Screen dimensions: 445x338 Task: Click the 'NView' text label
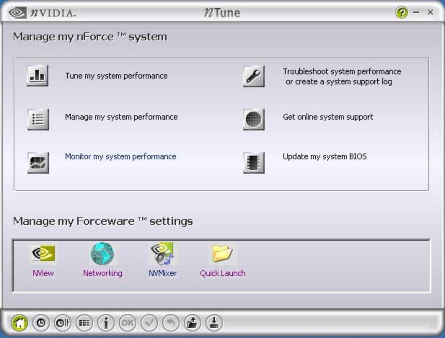(43, 273)
